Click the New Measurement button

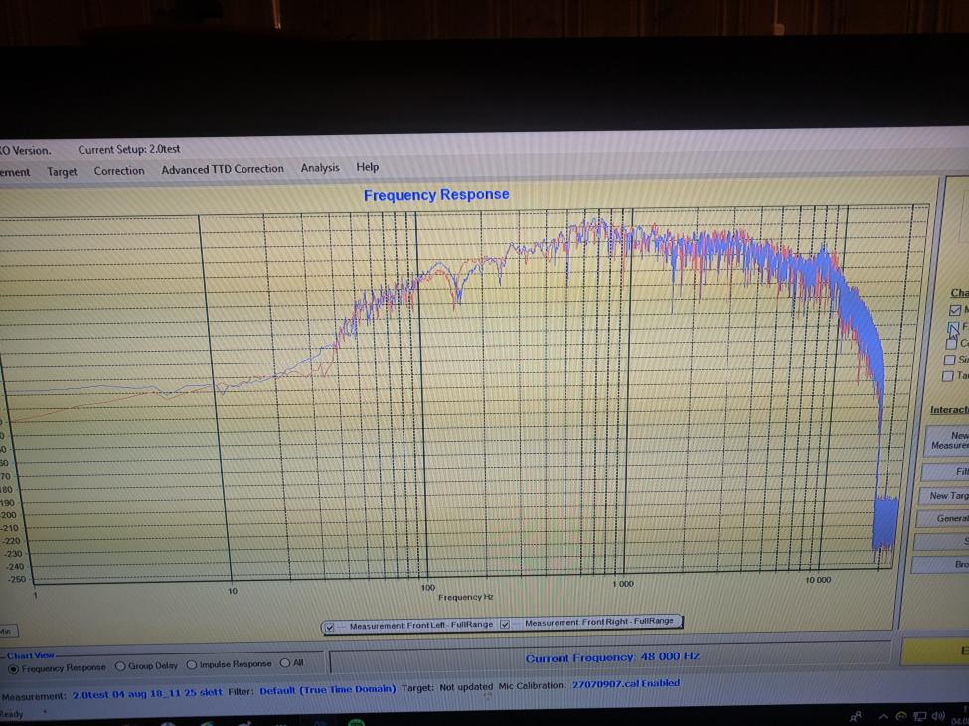tap(947, 440)
